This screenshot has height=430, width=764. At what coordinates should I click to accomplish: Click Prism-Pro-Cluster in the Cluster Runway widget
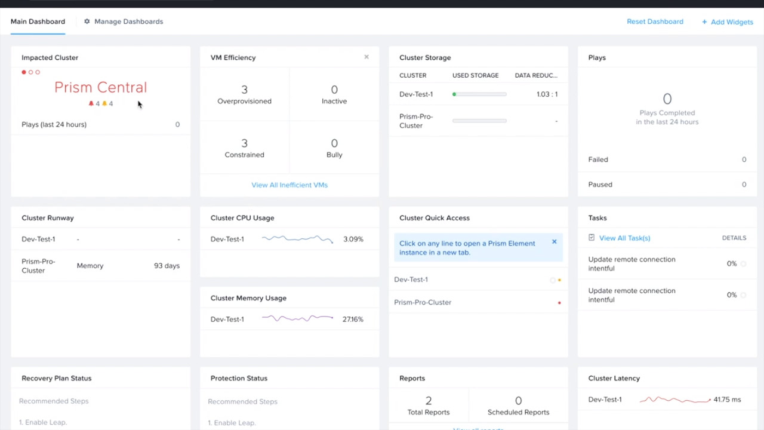click(x=38, y=266)
